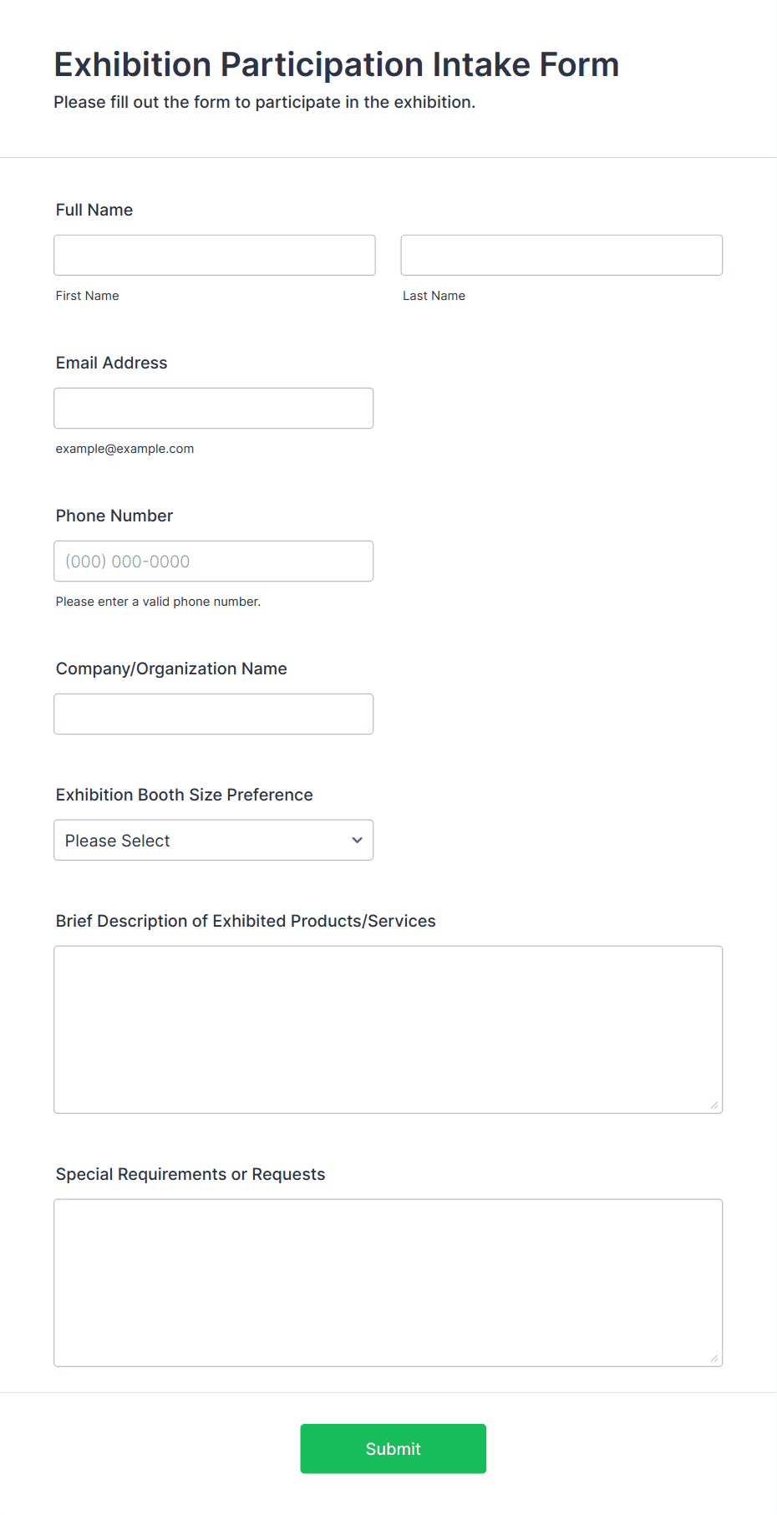Click the example@example.com hint text
The image size is (777, 1515).
click(x=125, y=449)
